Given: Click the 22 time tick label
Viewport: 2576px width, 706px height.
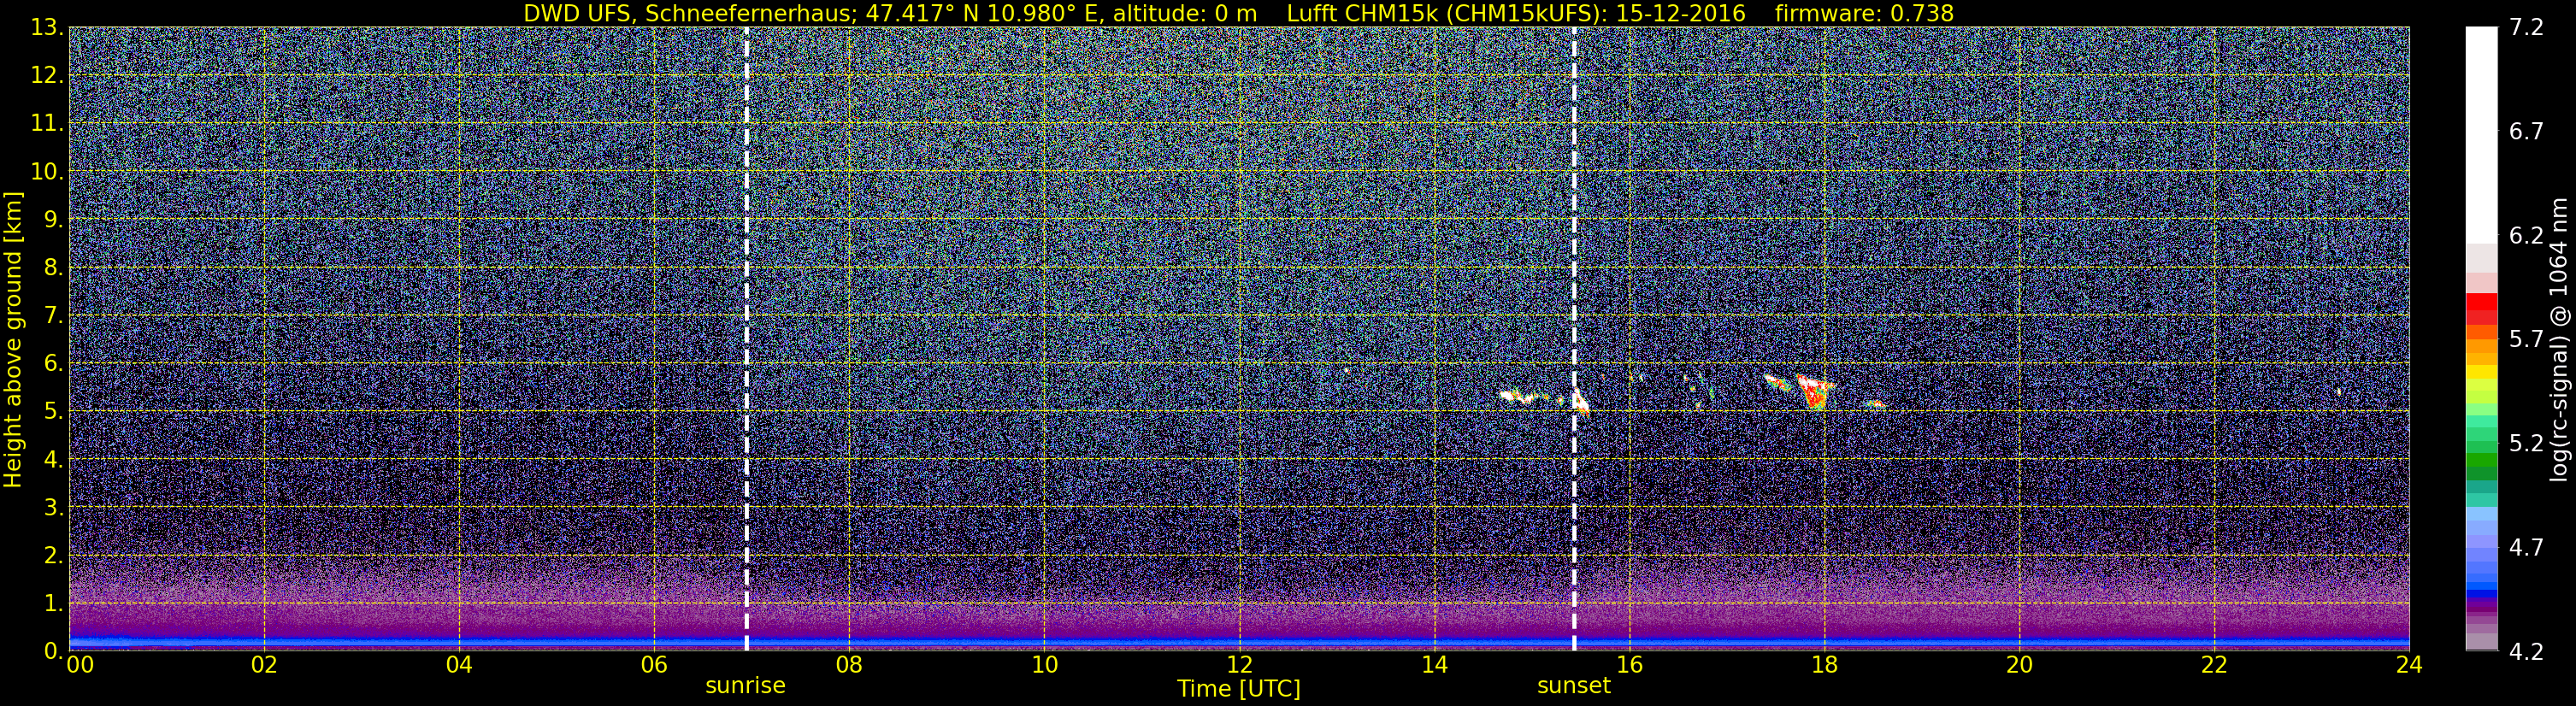Looking at the screenshot, I should [2214, 666].
